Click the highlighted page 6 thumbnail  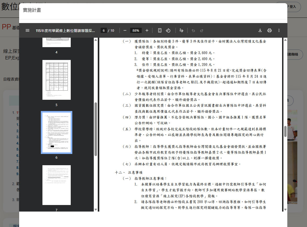[57, 132]
